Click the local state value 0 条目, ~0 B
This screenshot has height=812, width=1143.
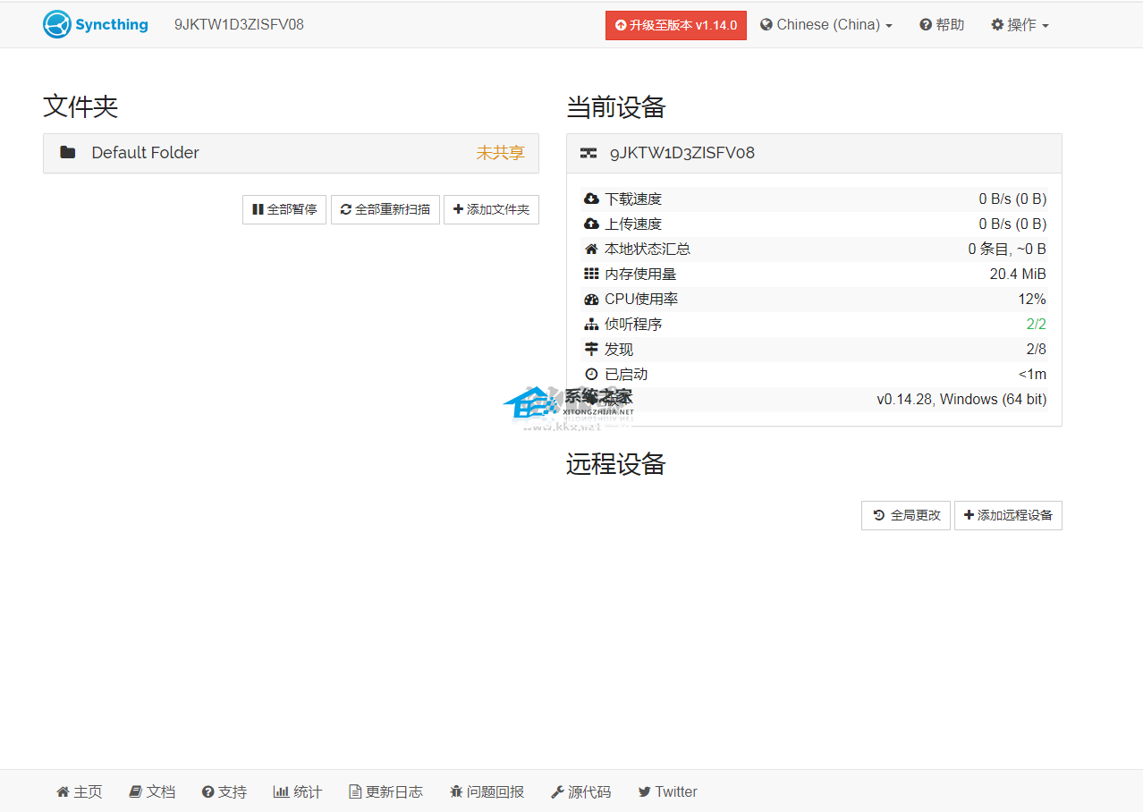click(1007, 249)
